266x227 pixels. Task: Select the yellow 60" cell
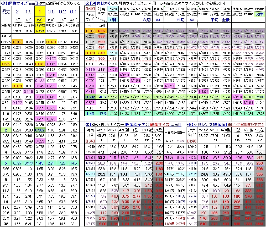[40, 20]
